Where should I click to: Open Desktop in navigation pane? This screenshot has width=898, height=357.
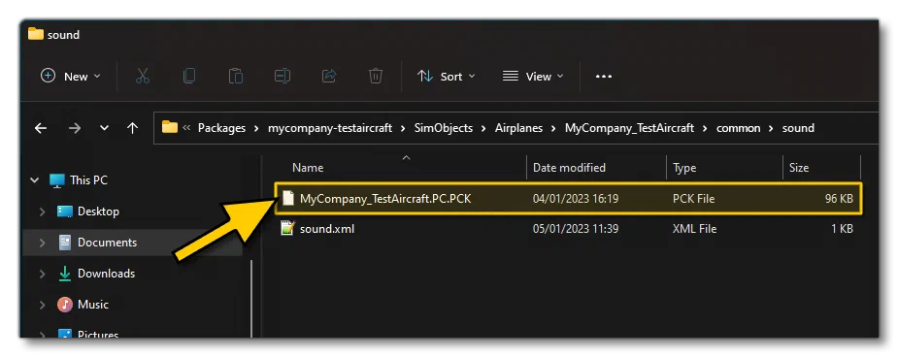point(98,211)
